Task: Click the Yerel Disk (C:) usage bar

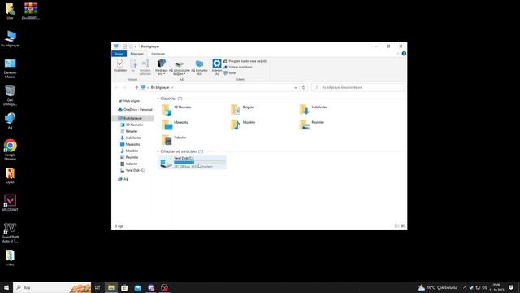Action: point(199,163)
